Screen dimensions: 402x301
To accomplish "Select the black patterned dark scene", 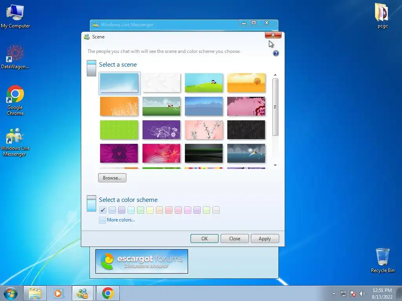I will click(246, 130).
